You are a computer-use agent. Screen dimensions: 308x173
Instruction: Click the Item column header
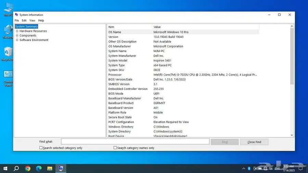(130, 27)
